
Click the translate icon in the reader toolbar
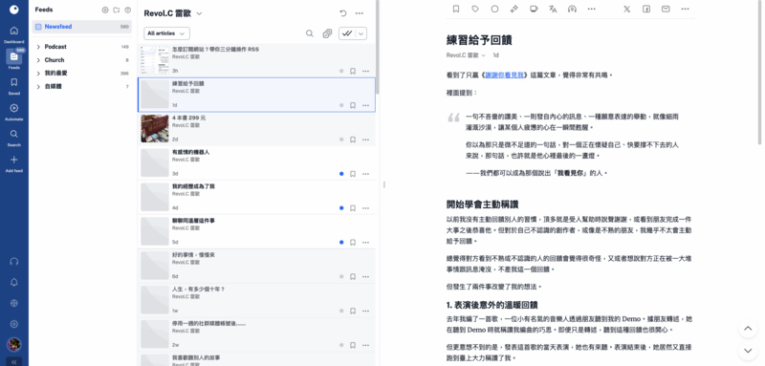pyautogui.click(x=553, y=9)
